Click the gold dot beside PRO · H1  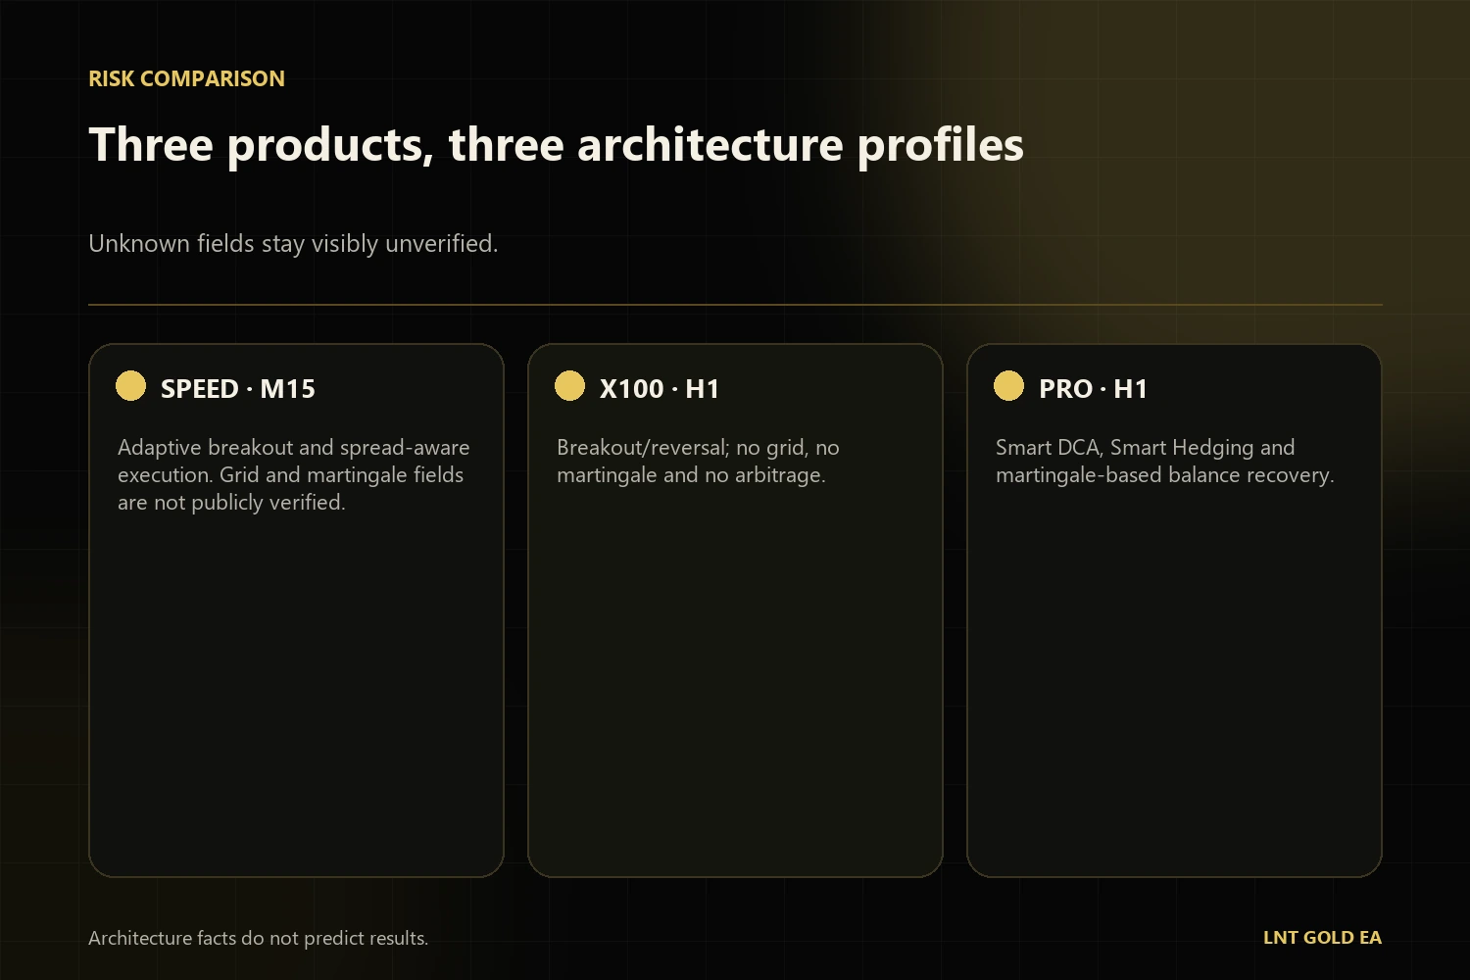[1008, 386]
